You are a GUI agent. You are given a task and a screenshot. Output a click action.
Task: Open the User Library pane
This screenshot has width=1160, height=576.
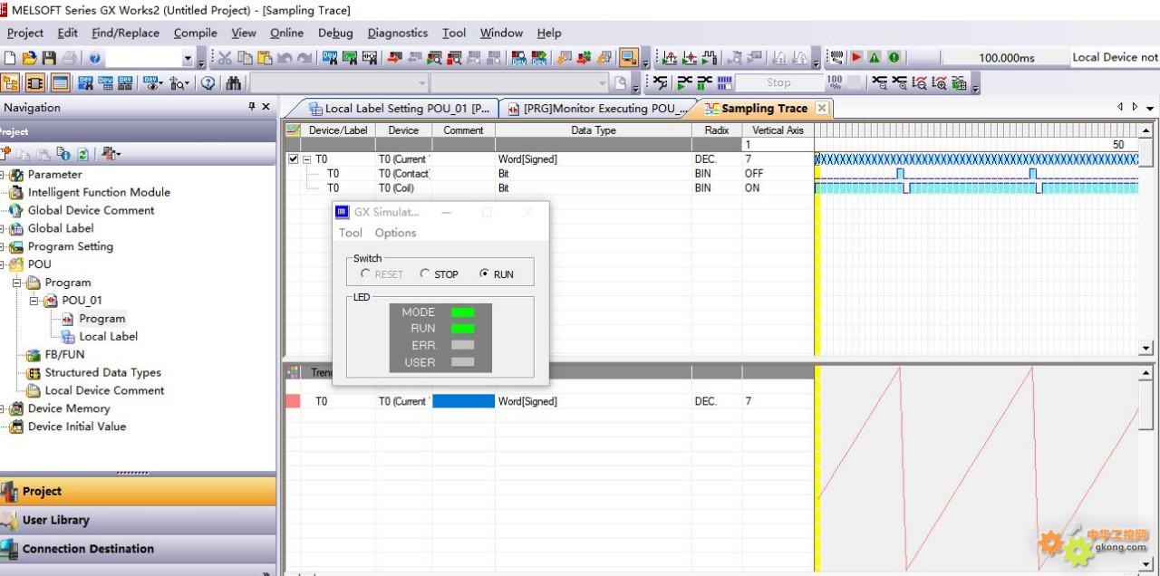click(x=138, y=520)
